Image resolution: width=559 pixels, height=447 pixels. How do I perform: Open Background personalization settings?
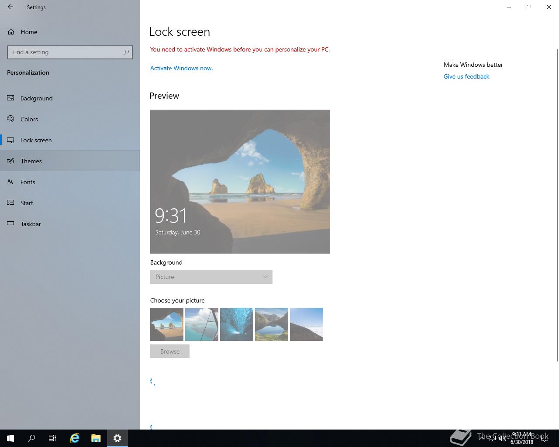70,98
